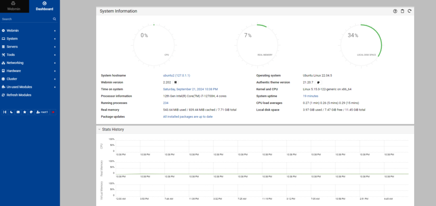The image size is (436, 206).
Task: Expand the System menu arrow
Action: pyautogui.click(x=55, y=39)
